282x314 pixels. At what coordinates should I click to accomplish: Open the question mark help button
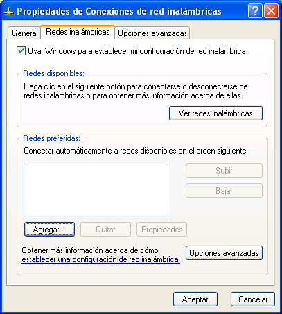(255, 11)
